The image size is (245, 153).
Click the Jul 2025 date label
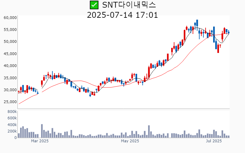pyautogui.click(x=214, y=141)
